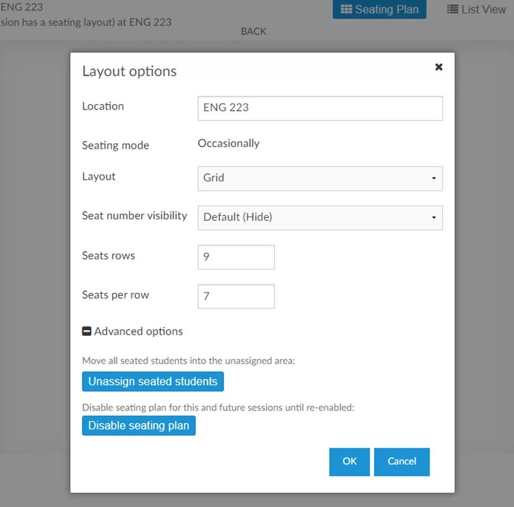Switch to the Seating Plan tab

coord(379,9)
